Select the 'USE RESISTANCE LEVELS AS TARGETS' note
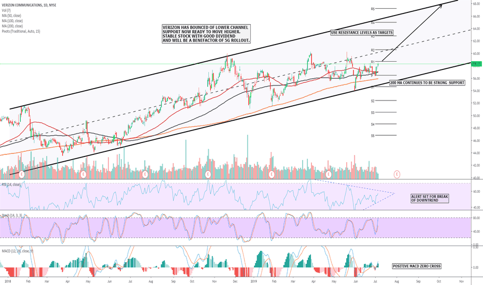 pyautogui.click(x=362, y=32)
